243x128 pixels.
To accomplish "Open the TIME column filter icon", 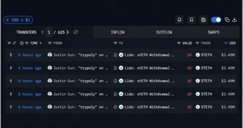I will tap(27, 43).
